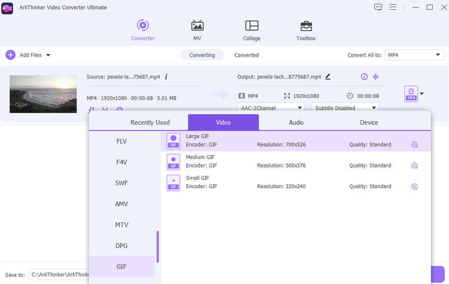
Task: Click Resolution: 320x240 text
Action: pos(281,187)
